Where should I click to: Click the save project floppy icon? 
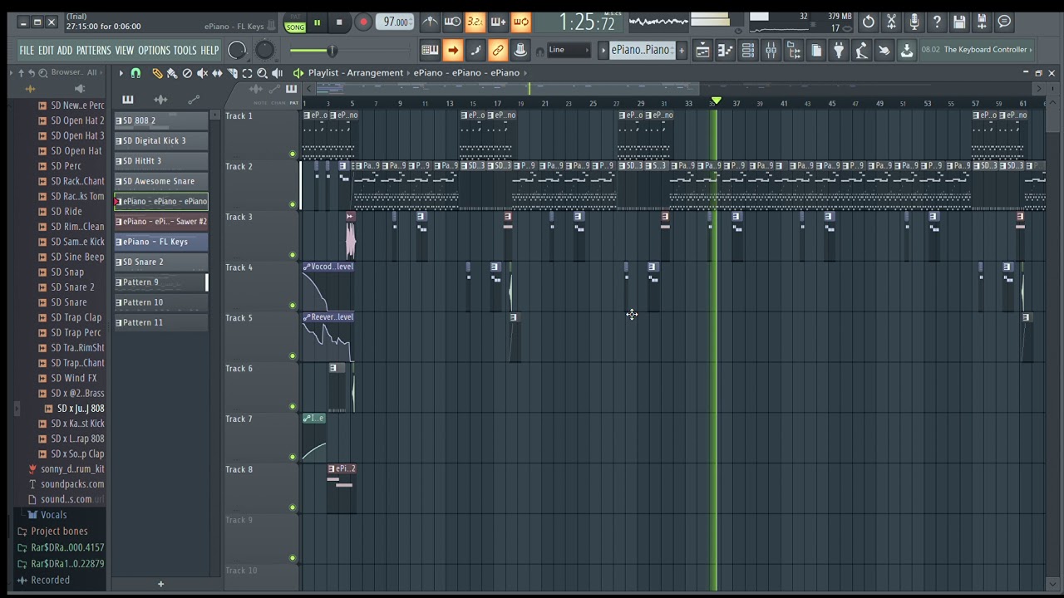tap(959, 22)
